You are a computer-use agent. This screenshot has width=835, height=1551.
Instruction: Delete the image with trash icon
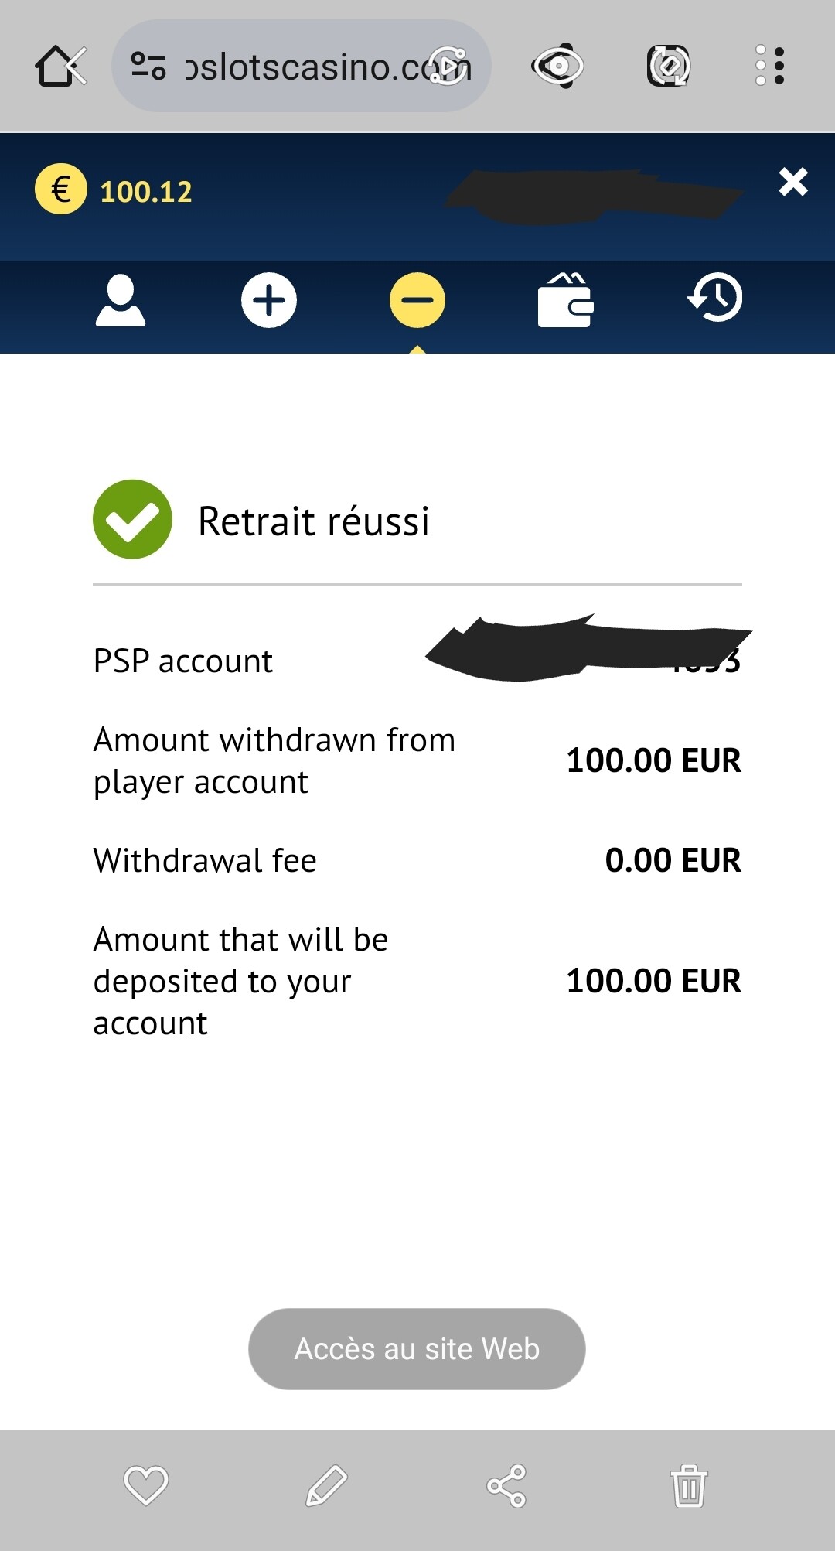pos(688,1485)
